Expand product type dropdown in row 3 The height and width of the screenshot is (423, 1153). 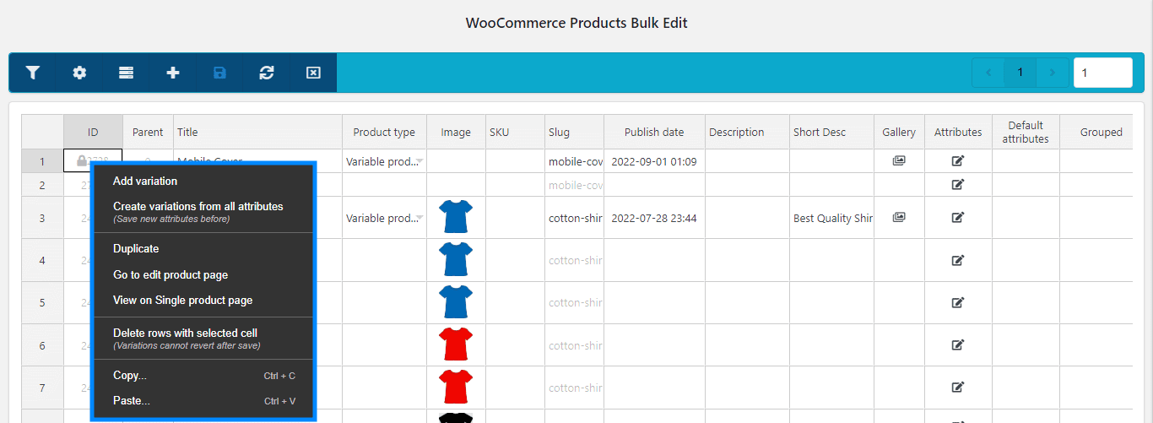point(420,218)
